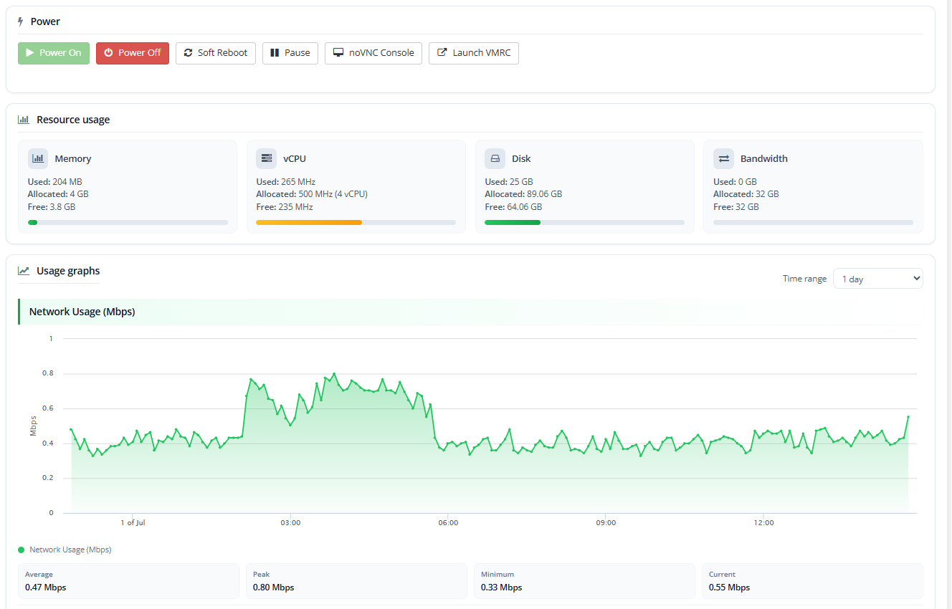
Task: Click the red Power Off button
Action: tap(133, 53)
